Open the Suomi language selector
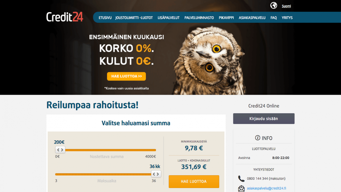Screen dimensions: 341x192 tap(286, 6)
